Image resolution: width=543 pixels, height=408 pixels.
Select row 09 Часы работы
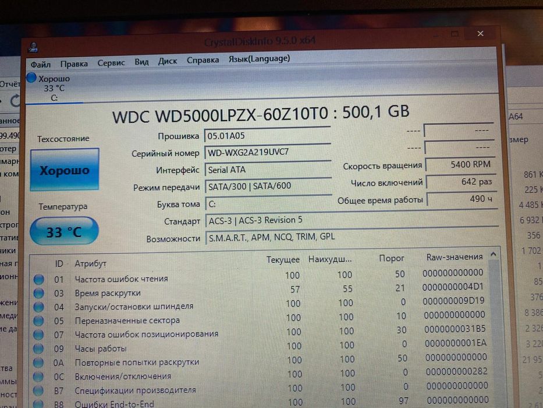[261, 346]
